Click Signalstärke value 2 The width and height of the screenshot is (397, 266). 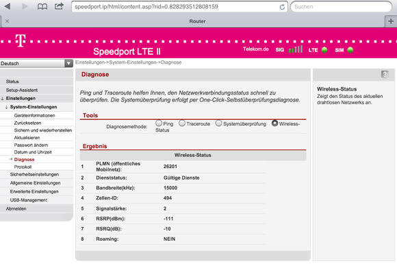pyautogui.click(x=165, y=208)
